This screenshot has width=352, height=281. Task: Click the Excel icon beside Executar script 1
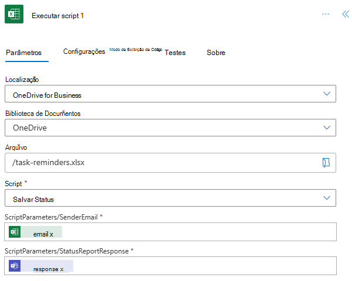13,15
